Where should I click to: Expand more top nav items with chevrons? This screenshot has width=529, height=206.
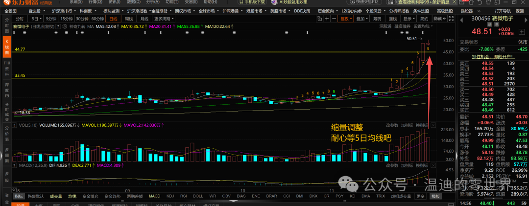[479, 11]
